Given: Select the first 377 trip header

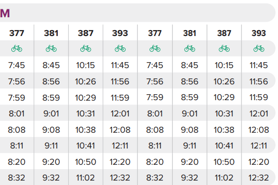Looking at the screenshot, I should 17,33.
